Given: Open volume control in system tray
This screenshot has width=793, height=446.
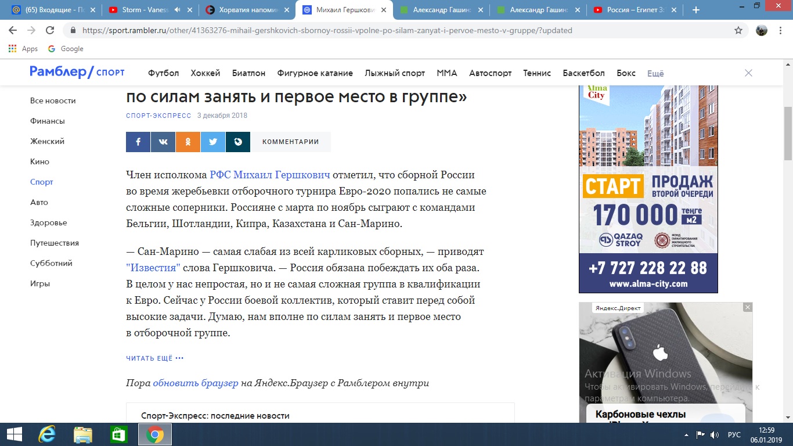Looking at the screenshot, I should [715, 434].
